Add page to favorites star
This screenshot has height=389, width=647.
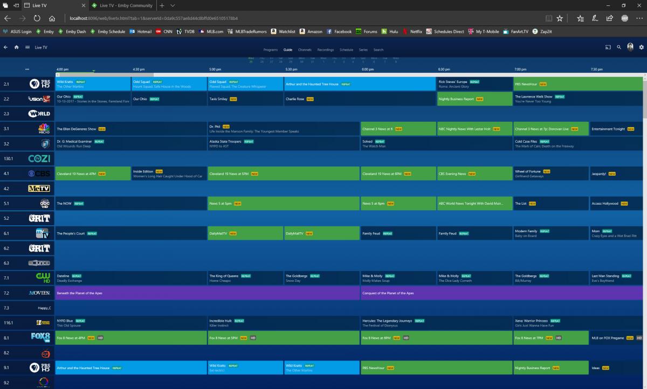tap(560, 18)
